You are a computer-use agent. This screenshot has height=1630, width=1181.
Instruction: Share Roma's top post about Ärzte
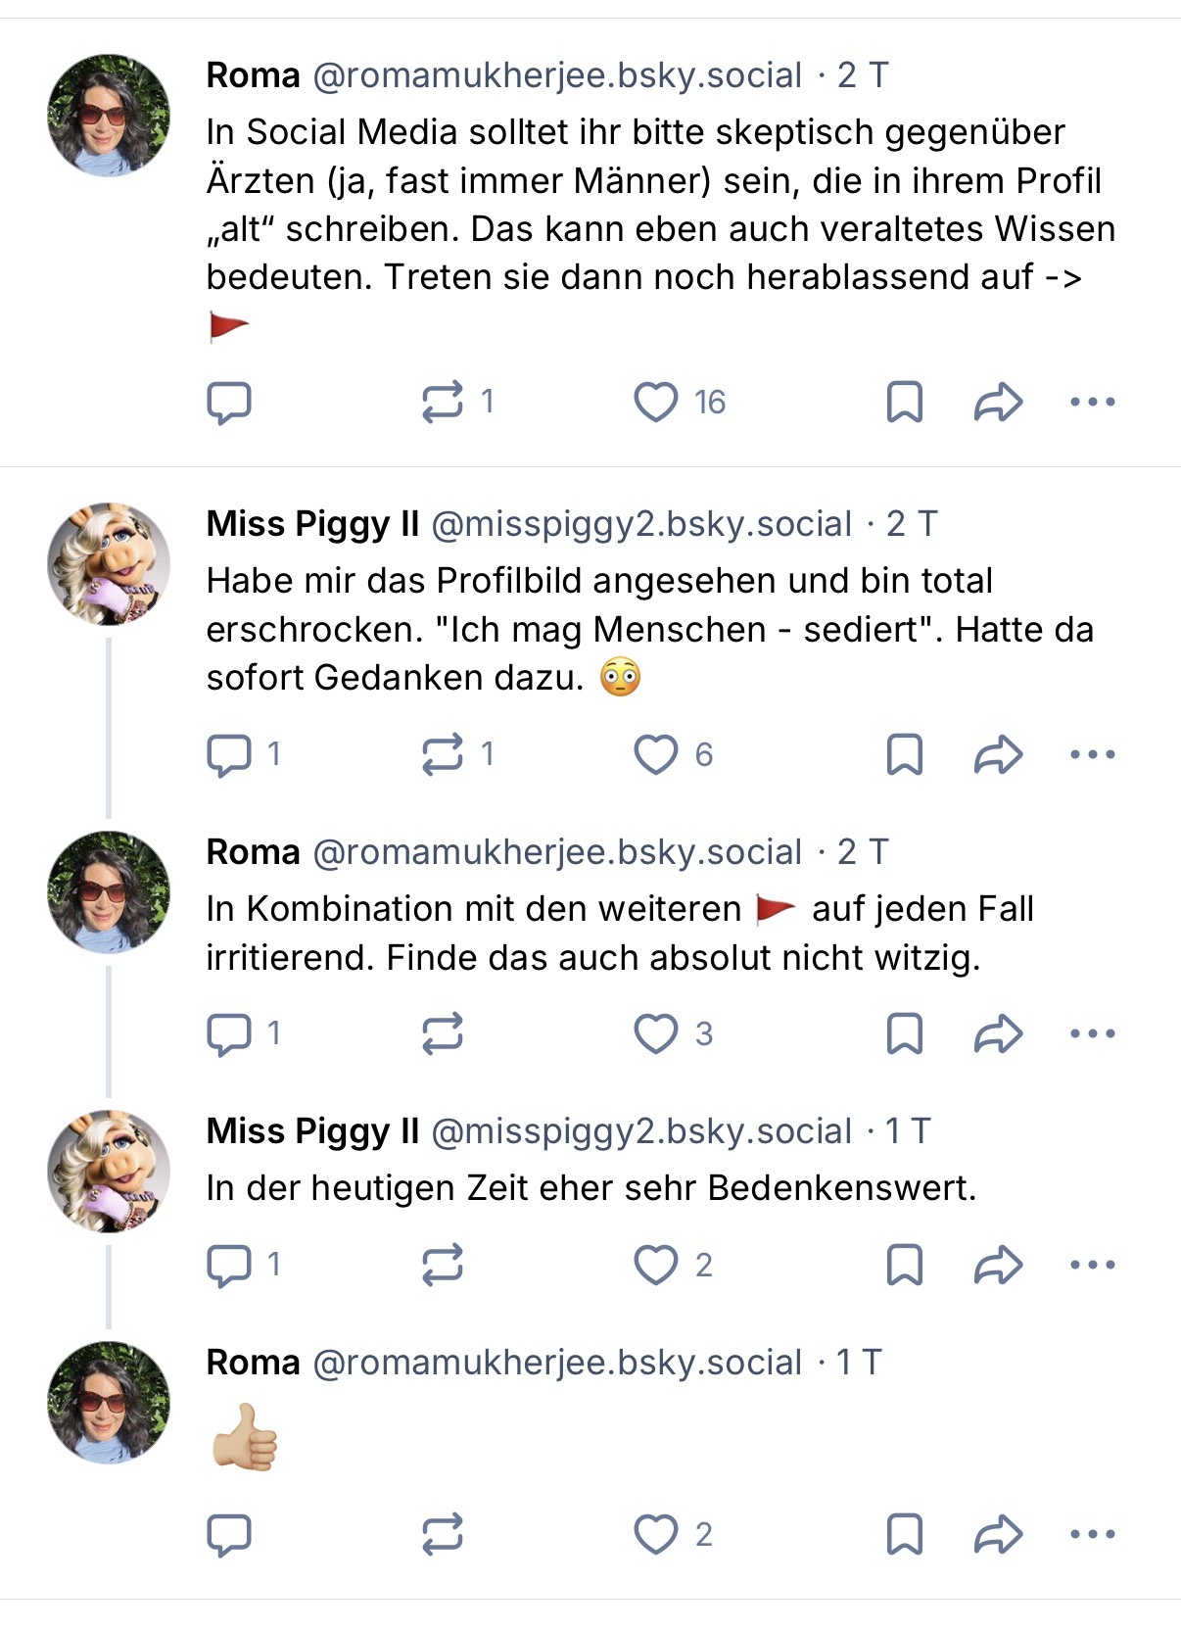click(x=998, y=403)
